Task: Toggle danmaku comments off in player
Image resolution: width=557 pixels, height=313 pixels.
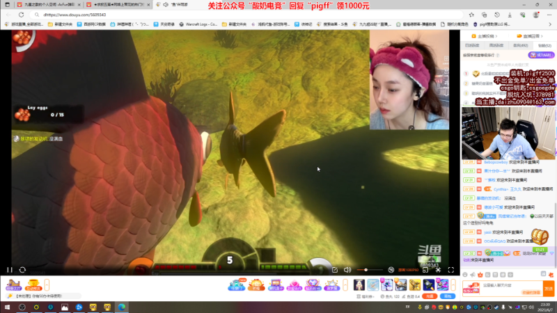Action: 391,270
